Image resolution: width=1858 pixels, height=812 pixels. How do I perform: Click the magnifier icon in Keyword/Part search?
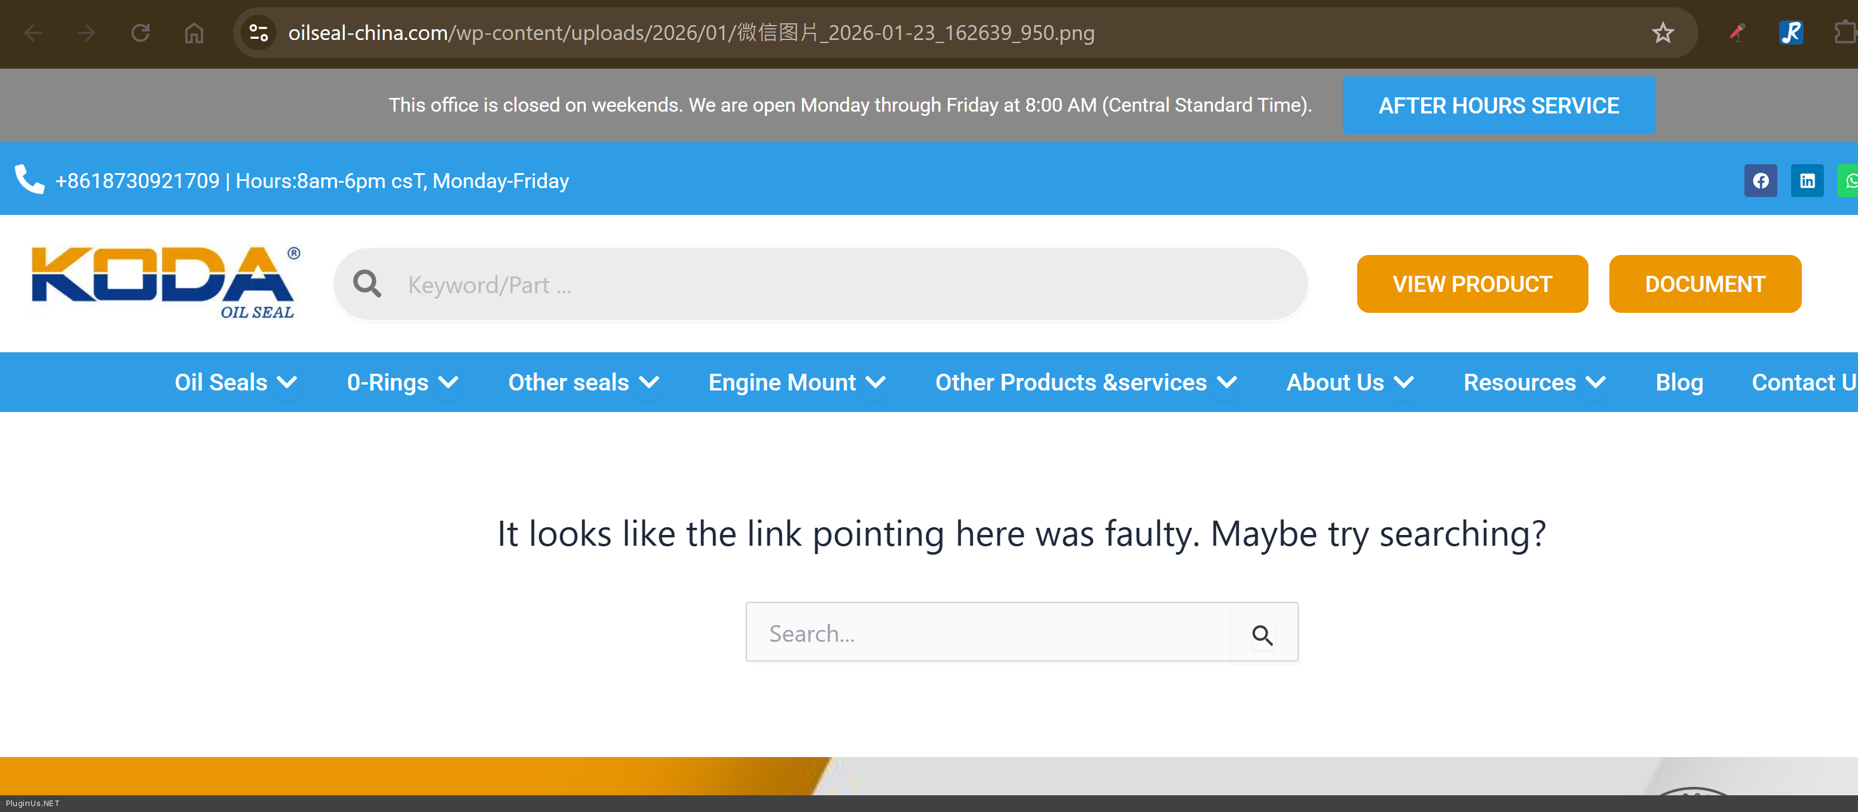(x=367, y=284)
